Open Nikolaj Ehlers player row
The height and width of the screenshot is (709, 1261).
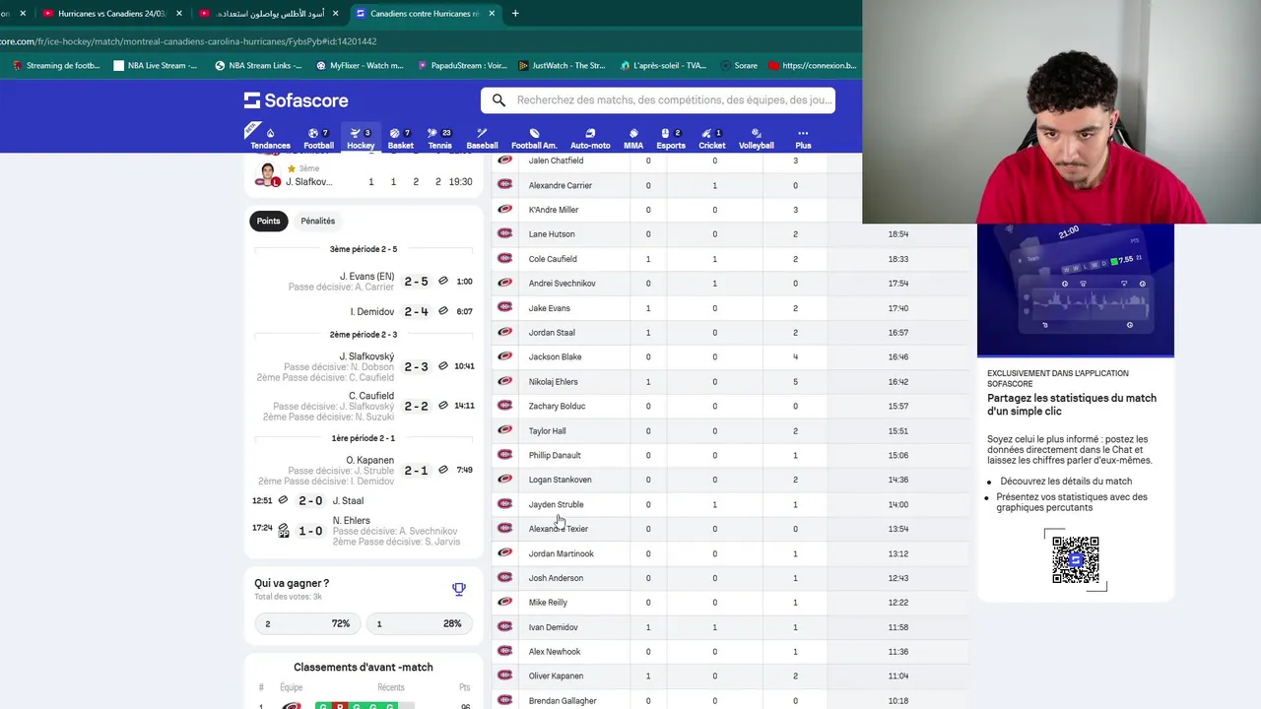[730, 381]
